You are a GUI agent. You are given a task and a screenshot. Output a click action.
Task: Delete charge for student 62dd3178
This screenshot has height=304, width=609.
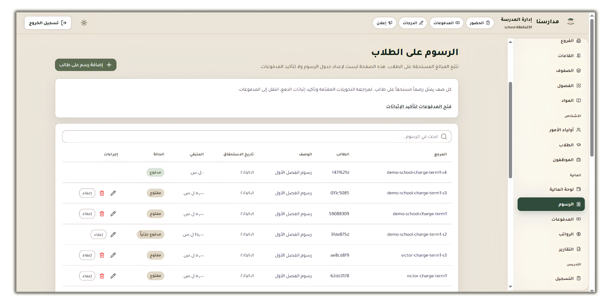[x=102, y=276]
